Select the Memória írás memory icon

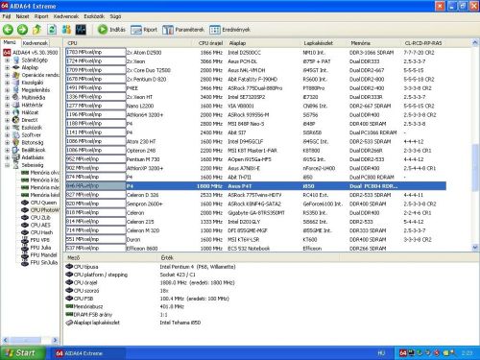click(x=25, y=180)
